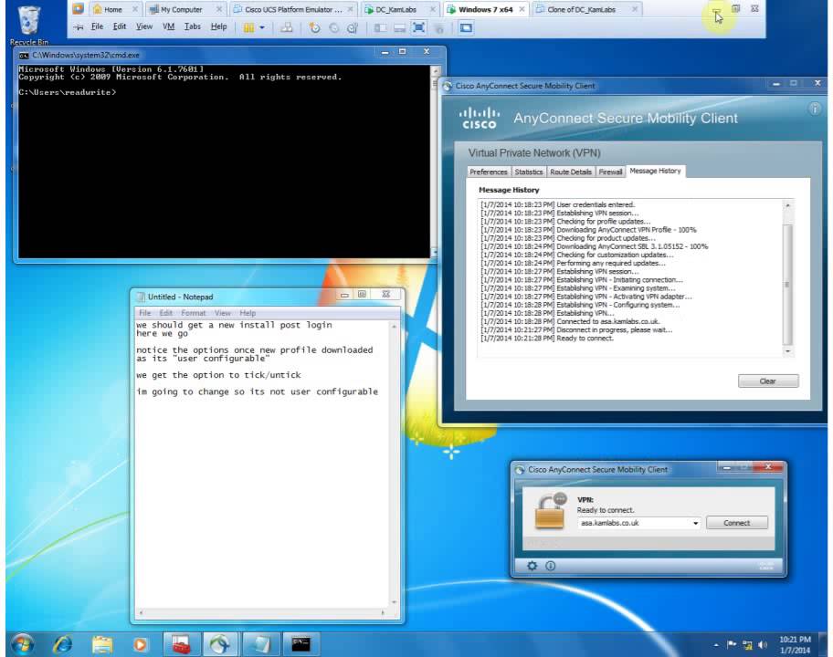Click the AnyConnect globe taskbar icon
Screen dimensions: 833x657
coord(219,644)
